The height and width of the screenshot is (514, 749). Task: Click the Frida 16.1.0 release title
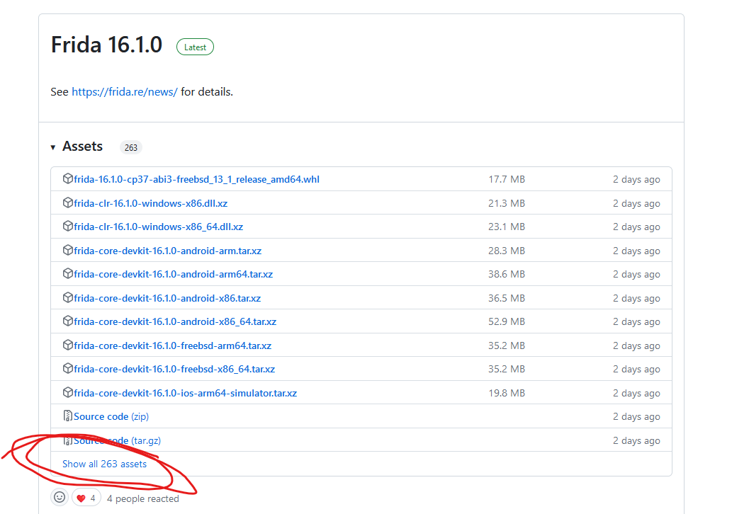pyautogui.click(x=106, y=45)
